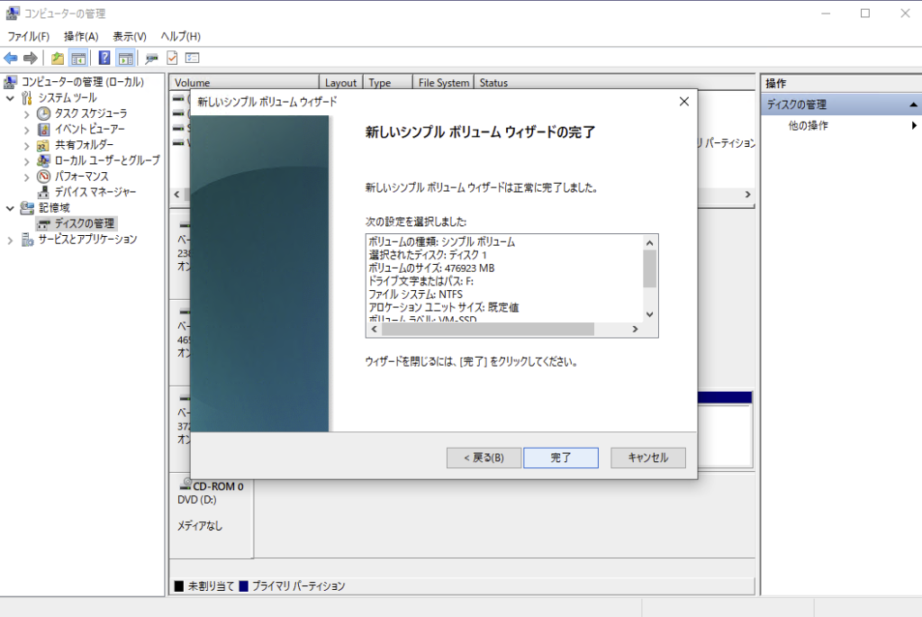
Task: Toggle the console tree visibility button
Action: pyautogui.click(x=78, y=59)
